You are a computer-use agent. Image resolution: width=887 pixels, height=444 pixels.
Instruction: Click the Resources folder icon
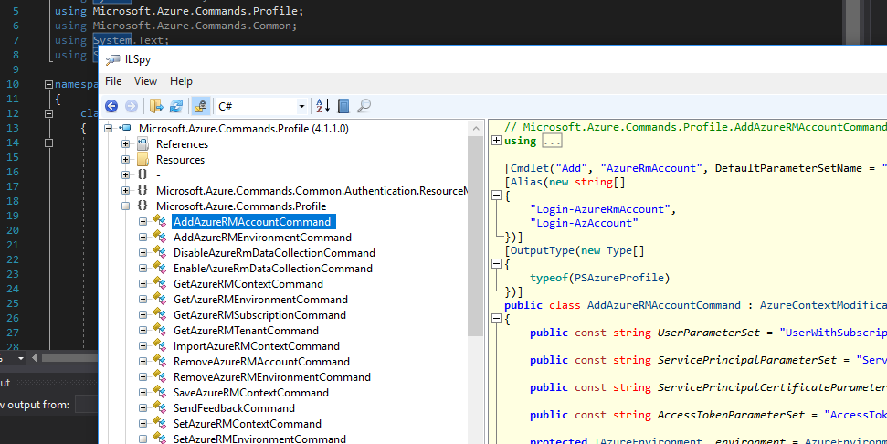[x=143, y=160]
